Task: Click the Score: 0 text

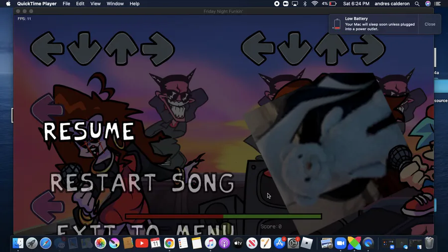Action: (271, 227)
